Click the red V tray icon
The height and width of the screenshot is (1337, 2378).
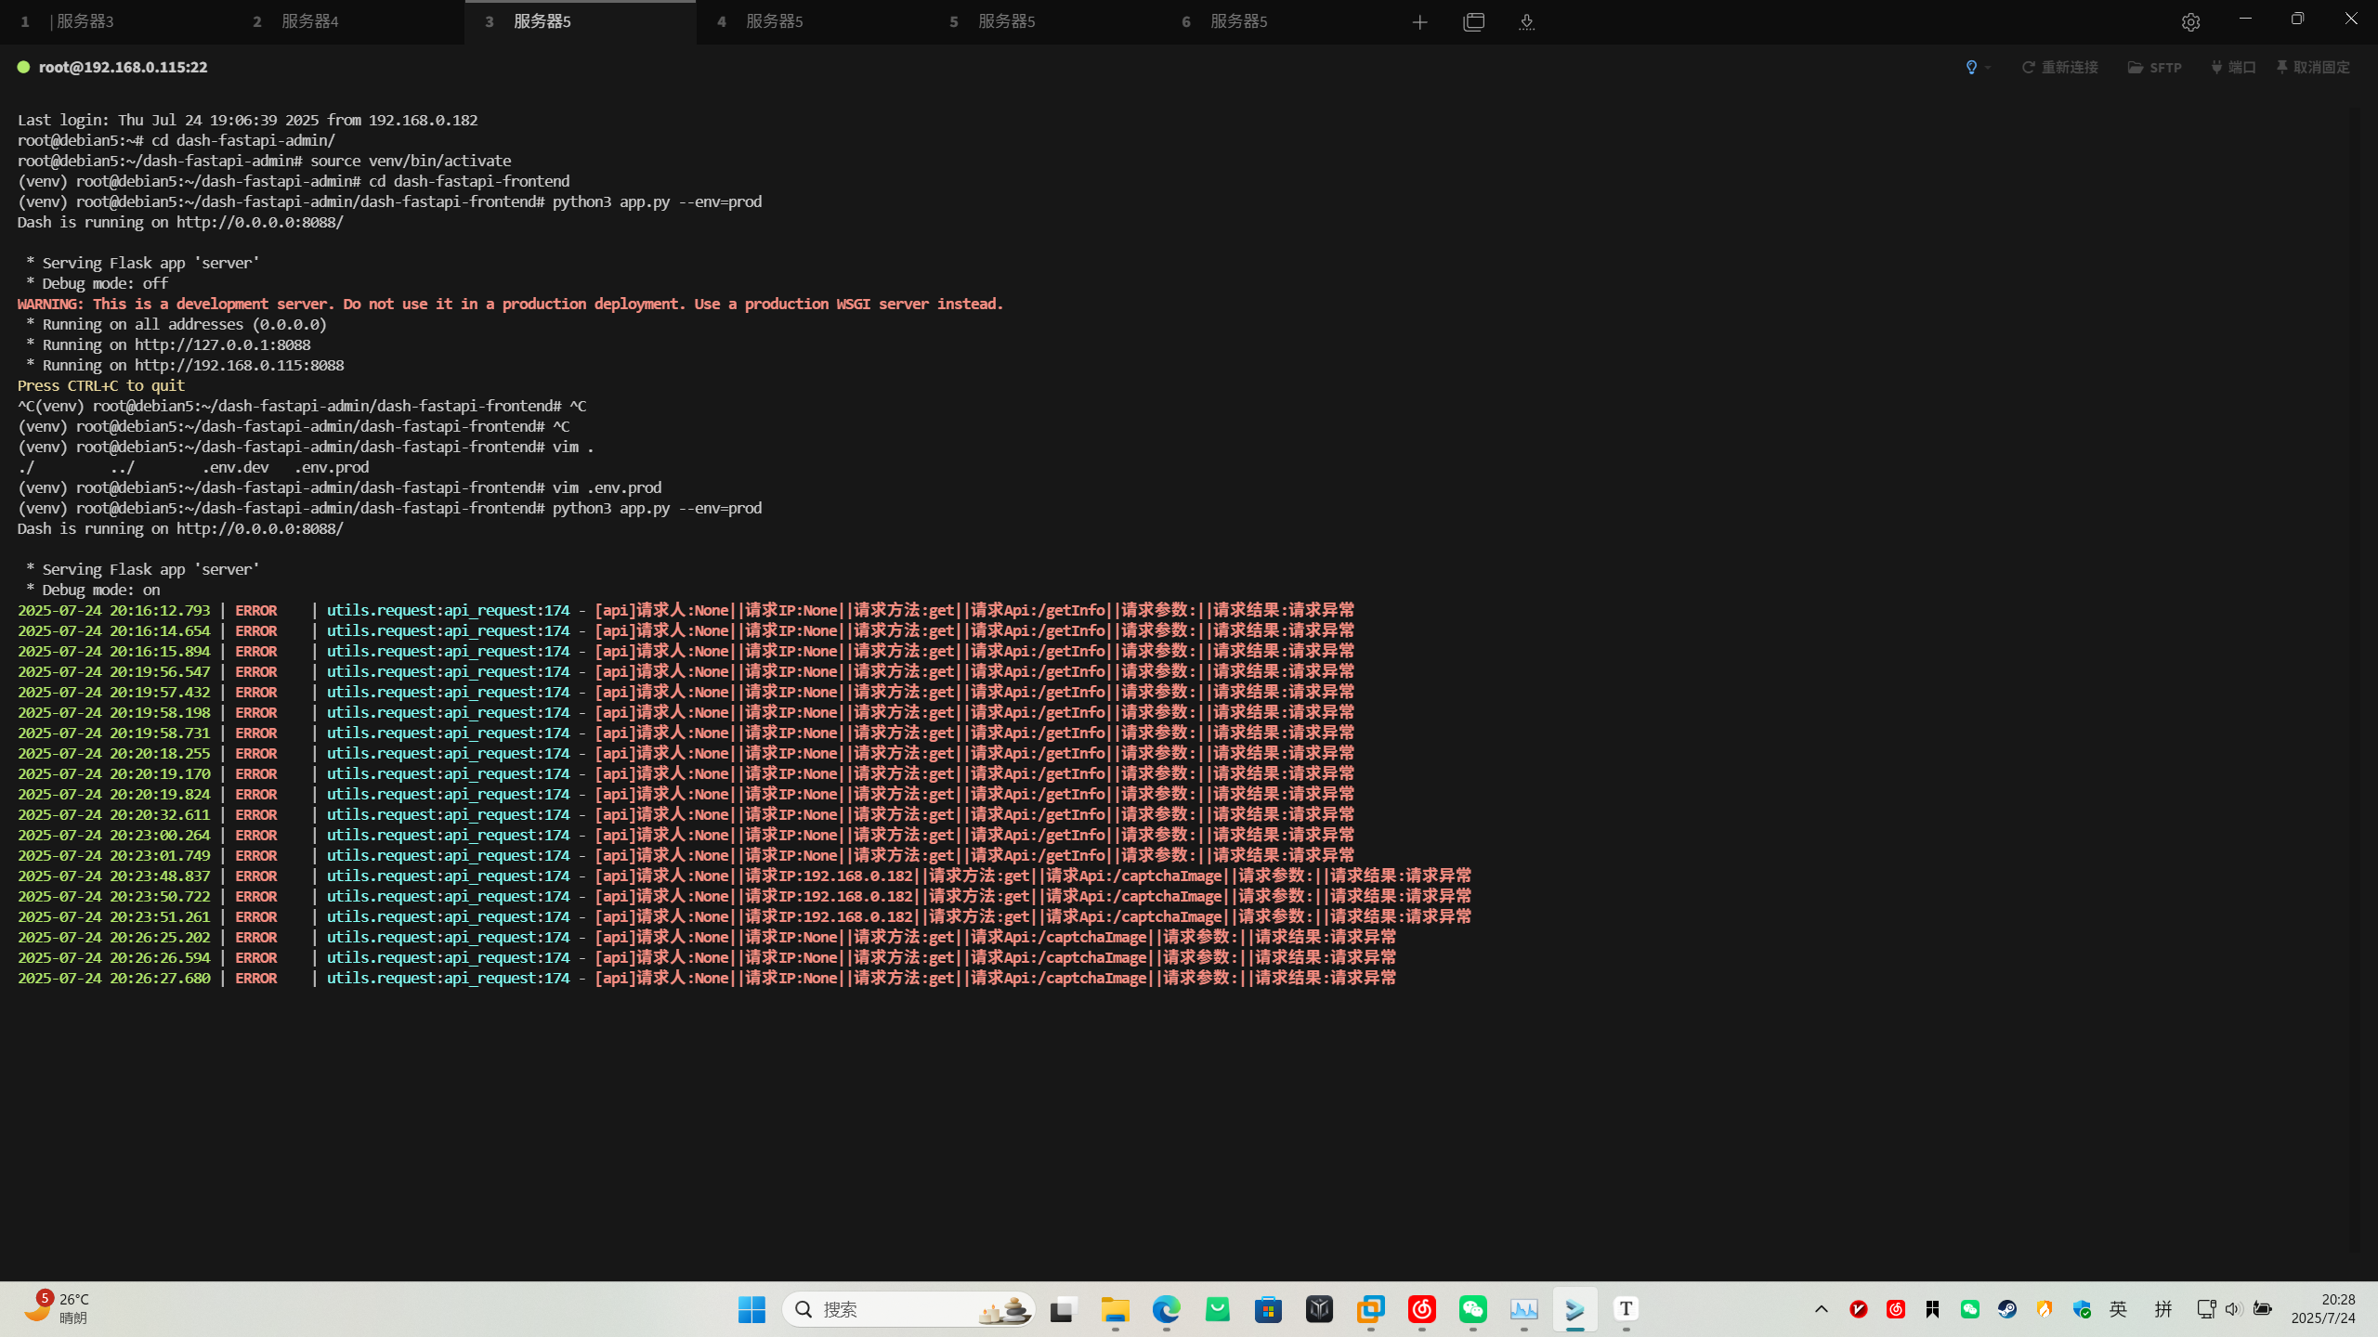pos(1858,1309)
